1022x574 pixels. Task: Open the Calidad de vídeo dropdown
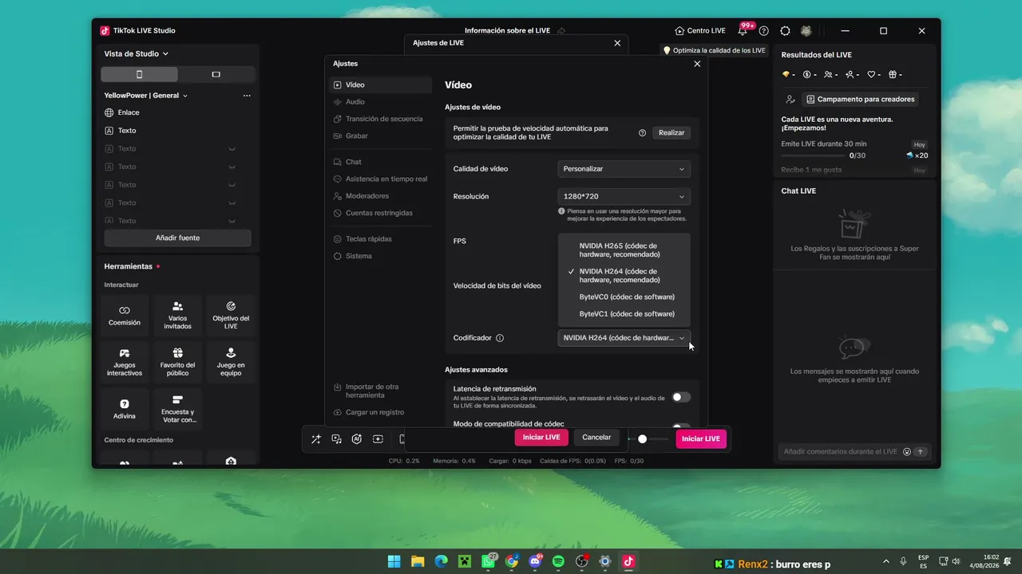point(624,169)
